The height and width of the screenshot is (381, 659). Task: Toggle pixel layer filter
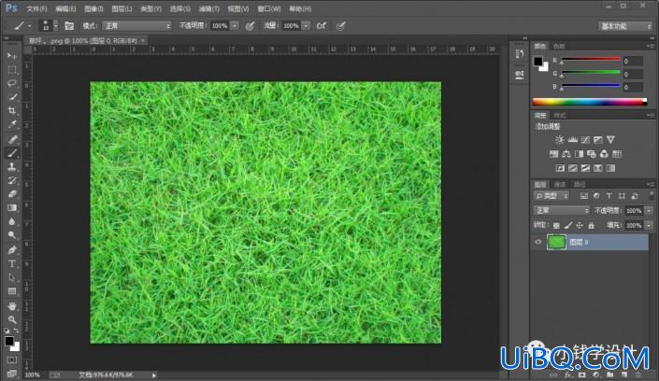click(x=584, y=196)
